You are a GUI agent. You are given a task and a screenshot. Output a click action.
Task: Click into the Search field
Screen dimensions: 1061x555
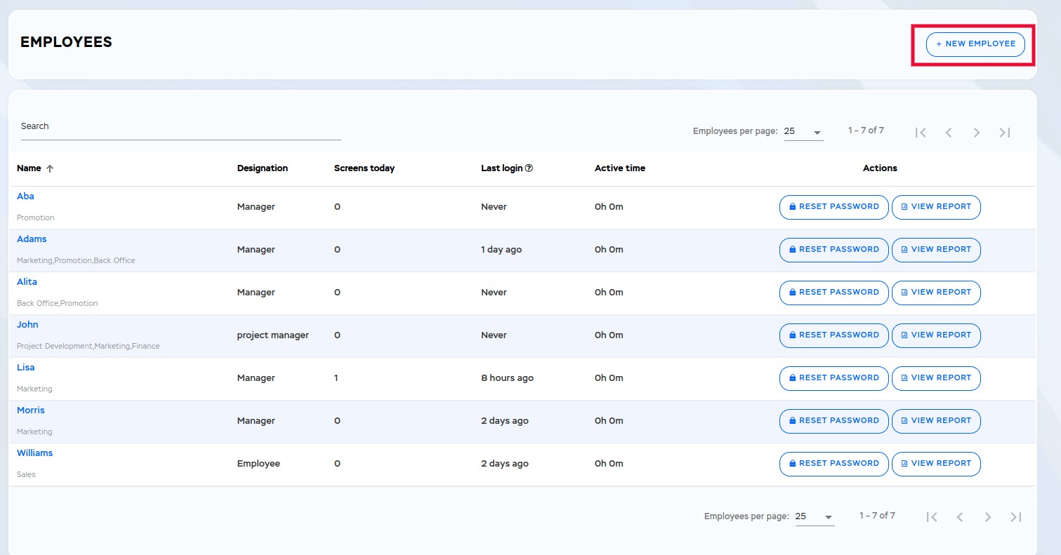click(x=180, y=127)
